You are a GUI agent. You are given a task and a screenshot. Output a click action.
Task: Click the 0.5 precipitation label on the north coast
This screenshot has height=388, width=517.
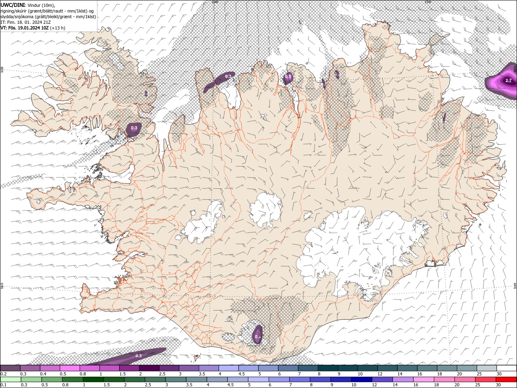click(x=288, y=76)
